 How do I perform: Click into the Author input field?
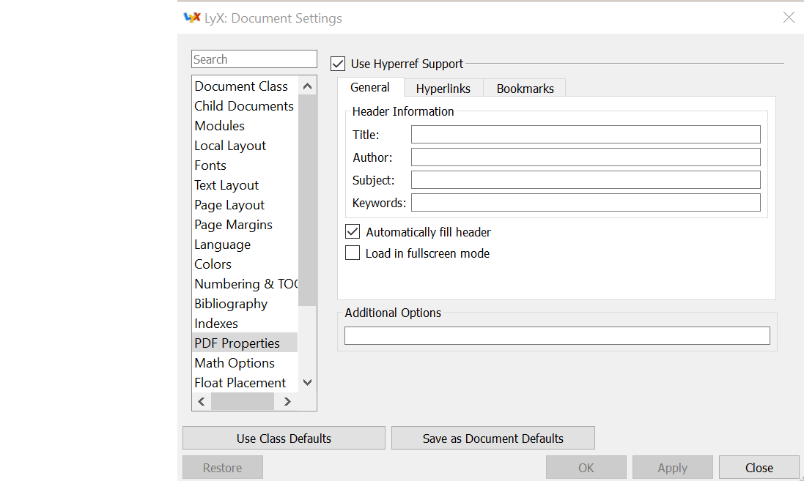(586, 157)
